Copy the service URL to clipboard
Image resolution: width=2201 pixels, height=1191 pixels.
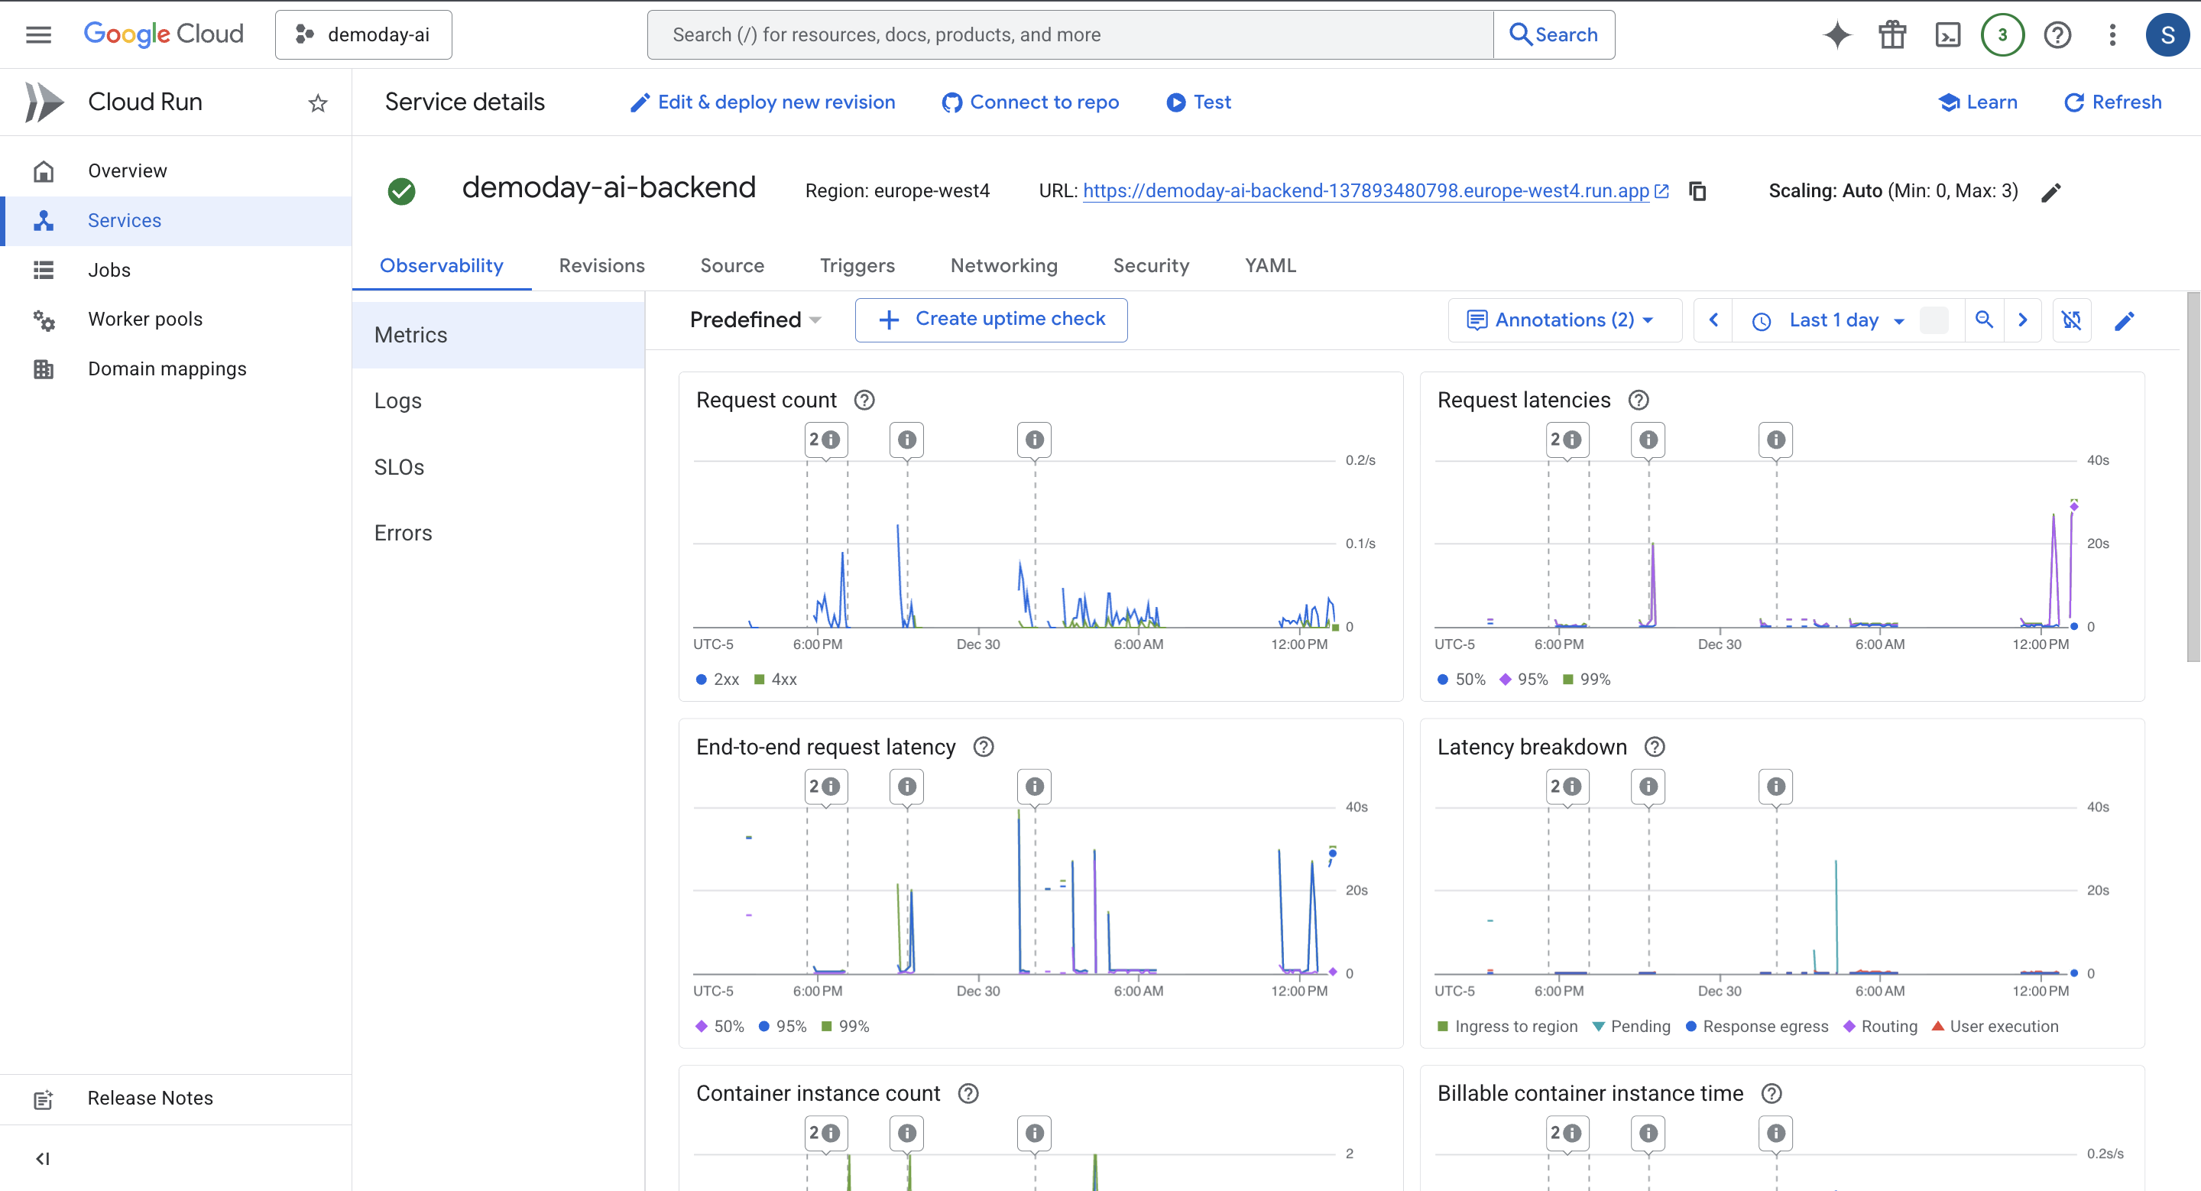click(1697, 191)
